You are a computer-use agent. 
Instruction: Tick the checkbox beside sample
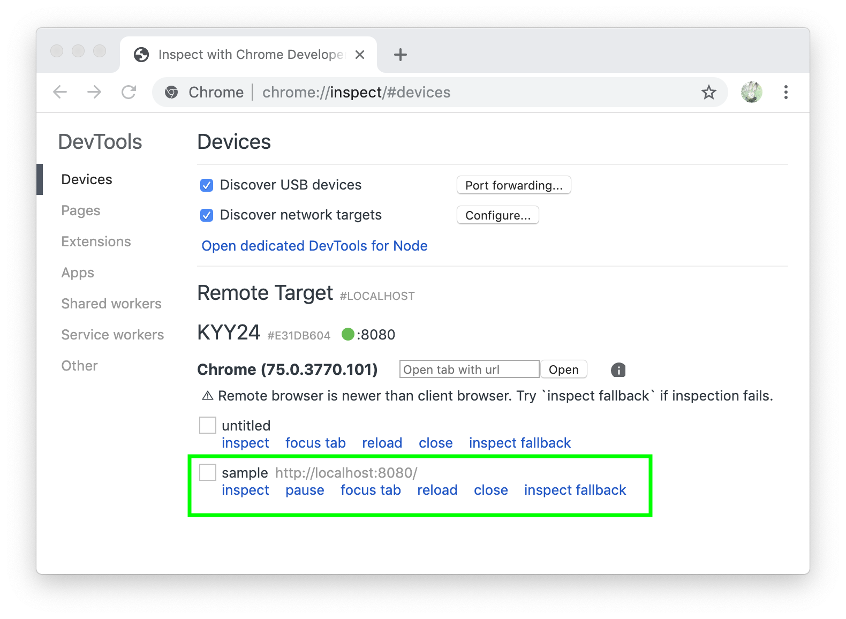pos(208,472)
